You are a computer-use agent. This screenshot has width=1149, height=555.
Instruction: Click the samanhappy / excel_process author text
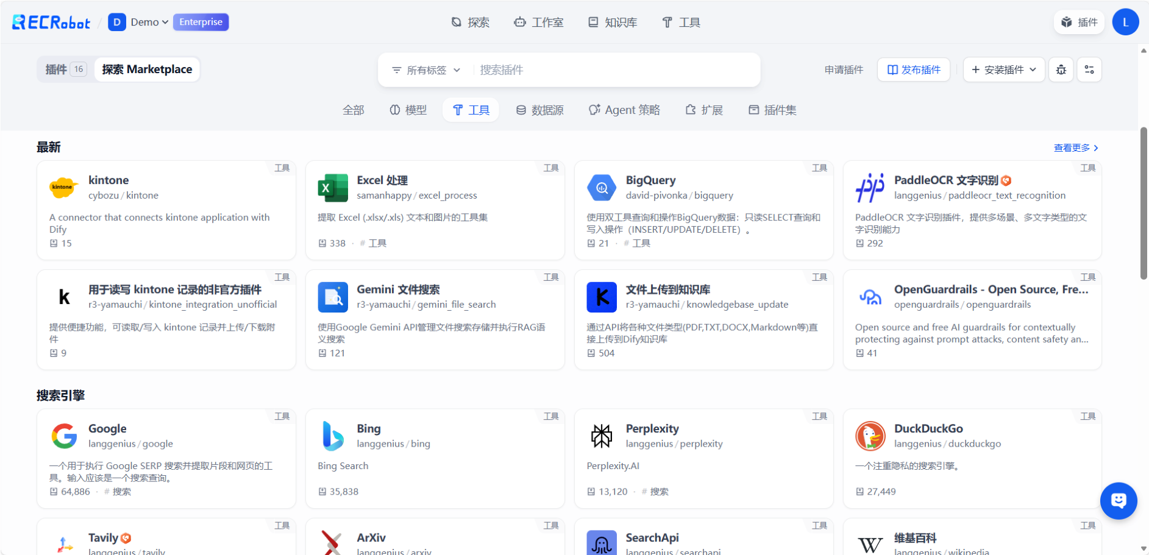[x=417, y=196]
